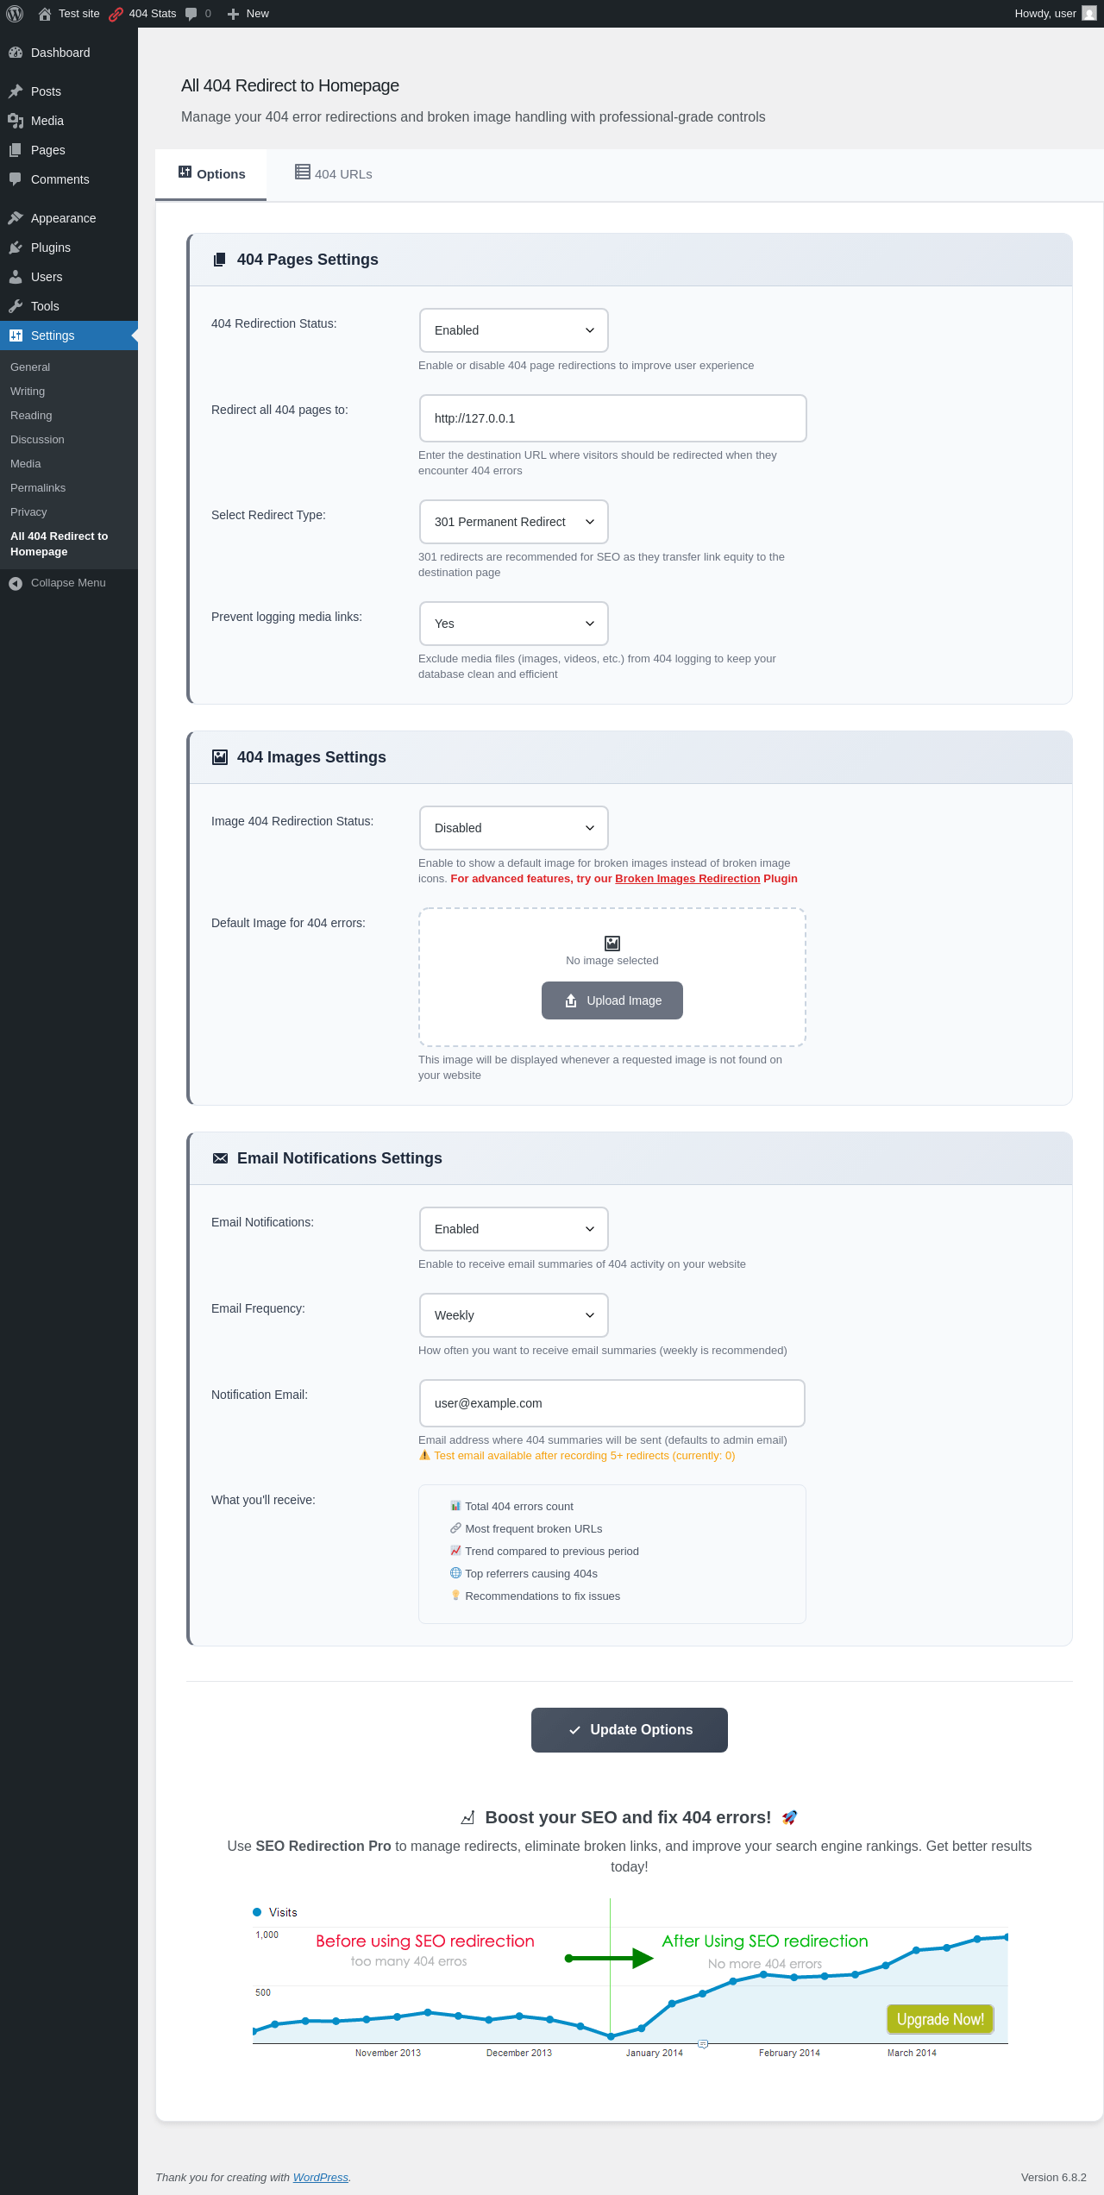Open Email Frequency Weekly dropdown
The image size is (1104, 2195).
pos(514,1315)
